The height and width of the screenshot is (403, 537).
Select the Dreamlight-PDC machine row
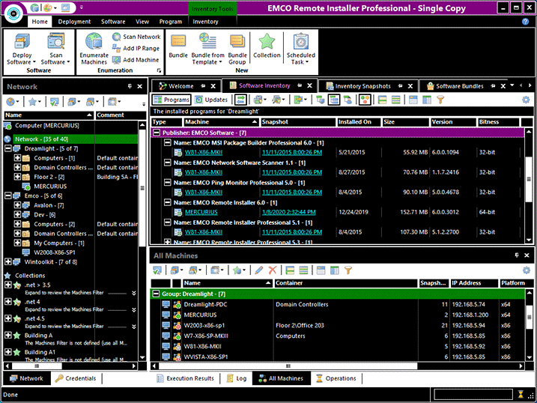point(205,305)
